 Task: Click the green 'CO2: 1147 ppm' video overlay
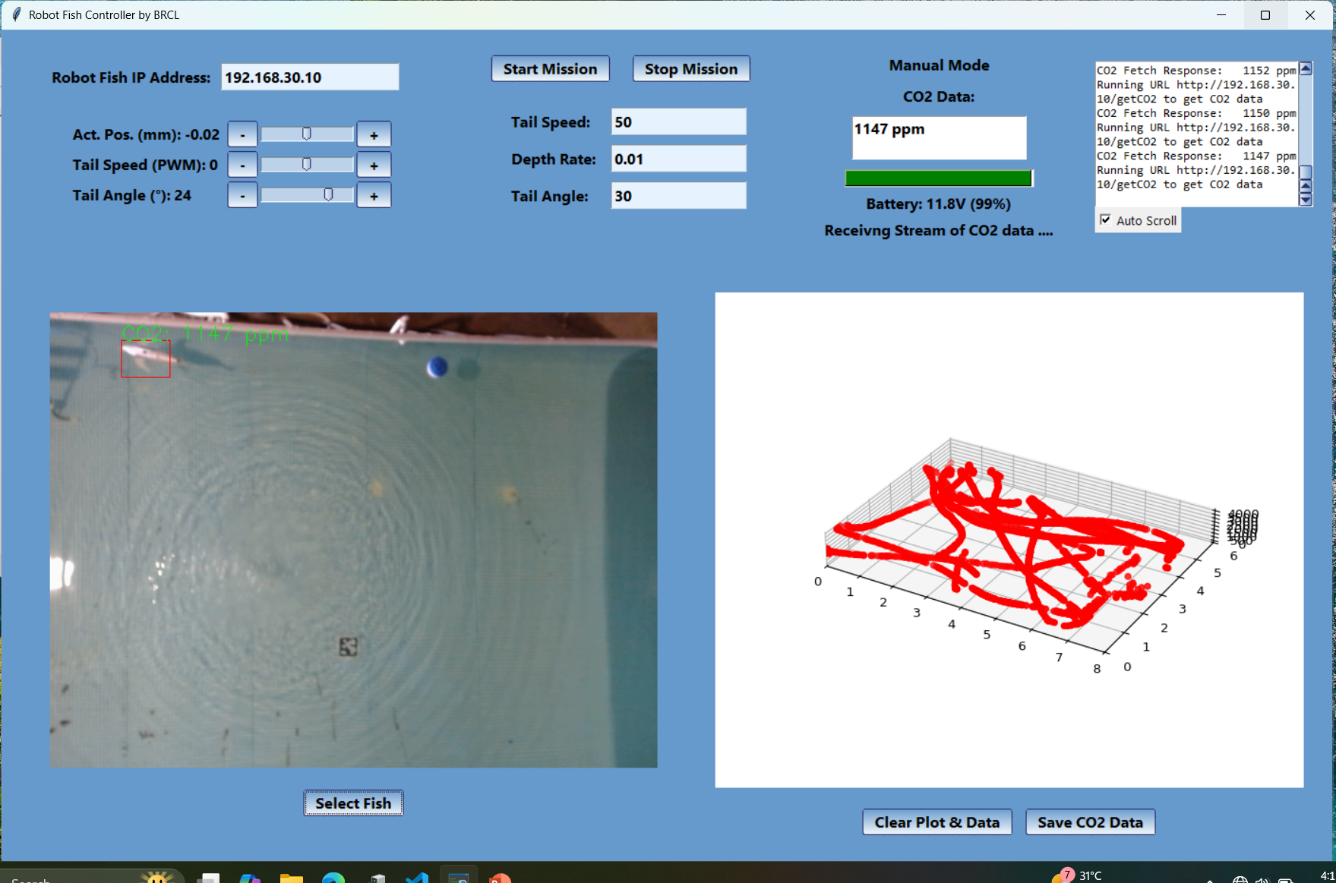coord(205,333)
